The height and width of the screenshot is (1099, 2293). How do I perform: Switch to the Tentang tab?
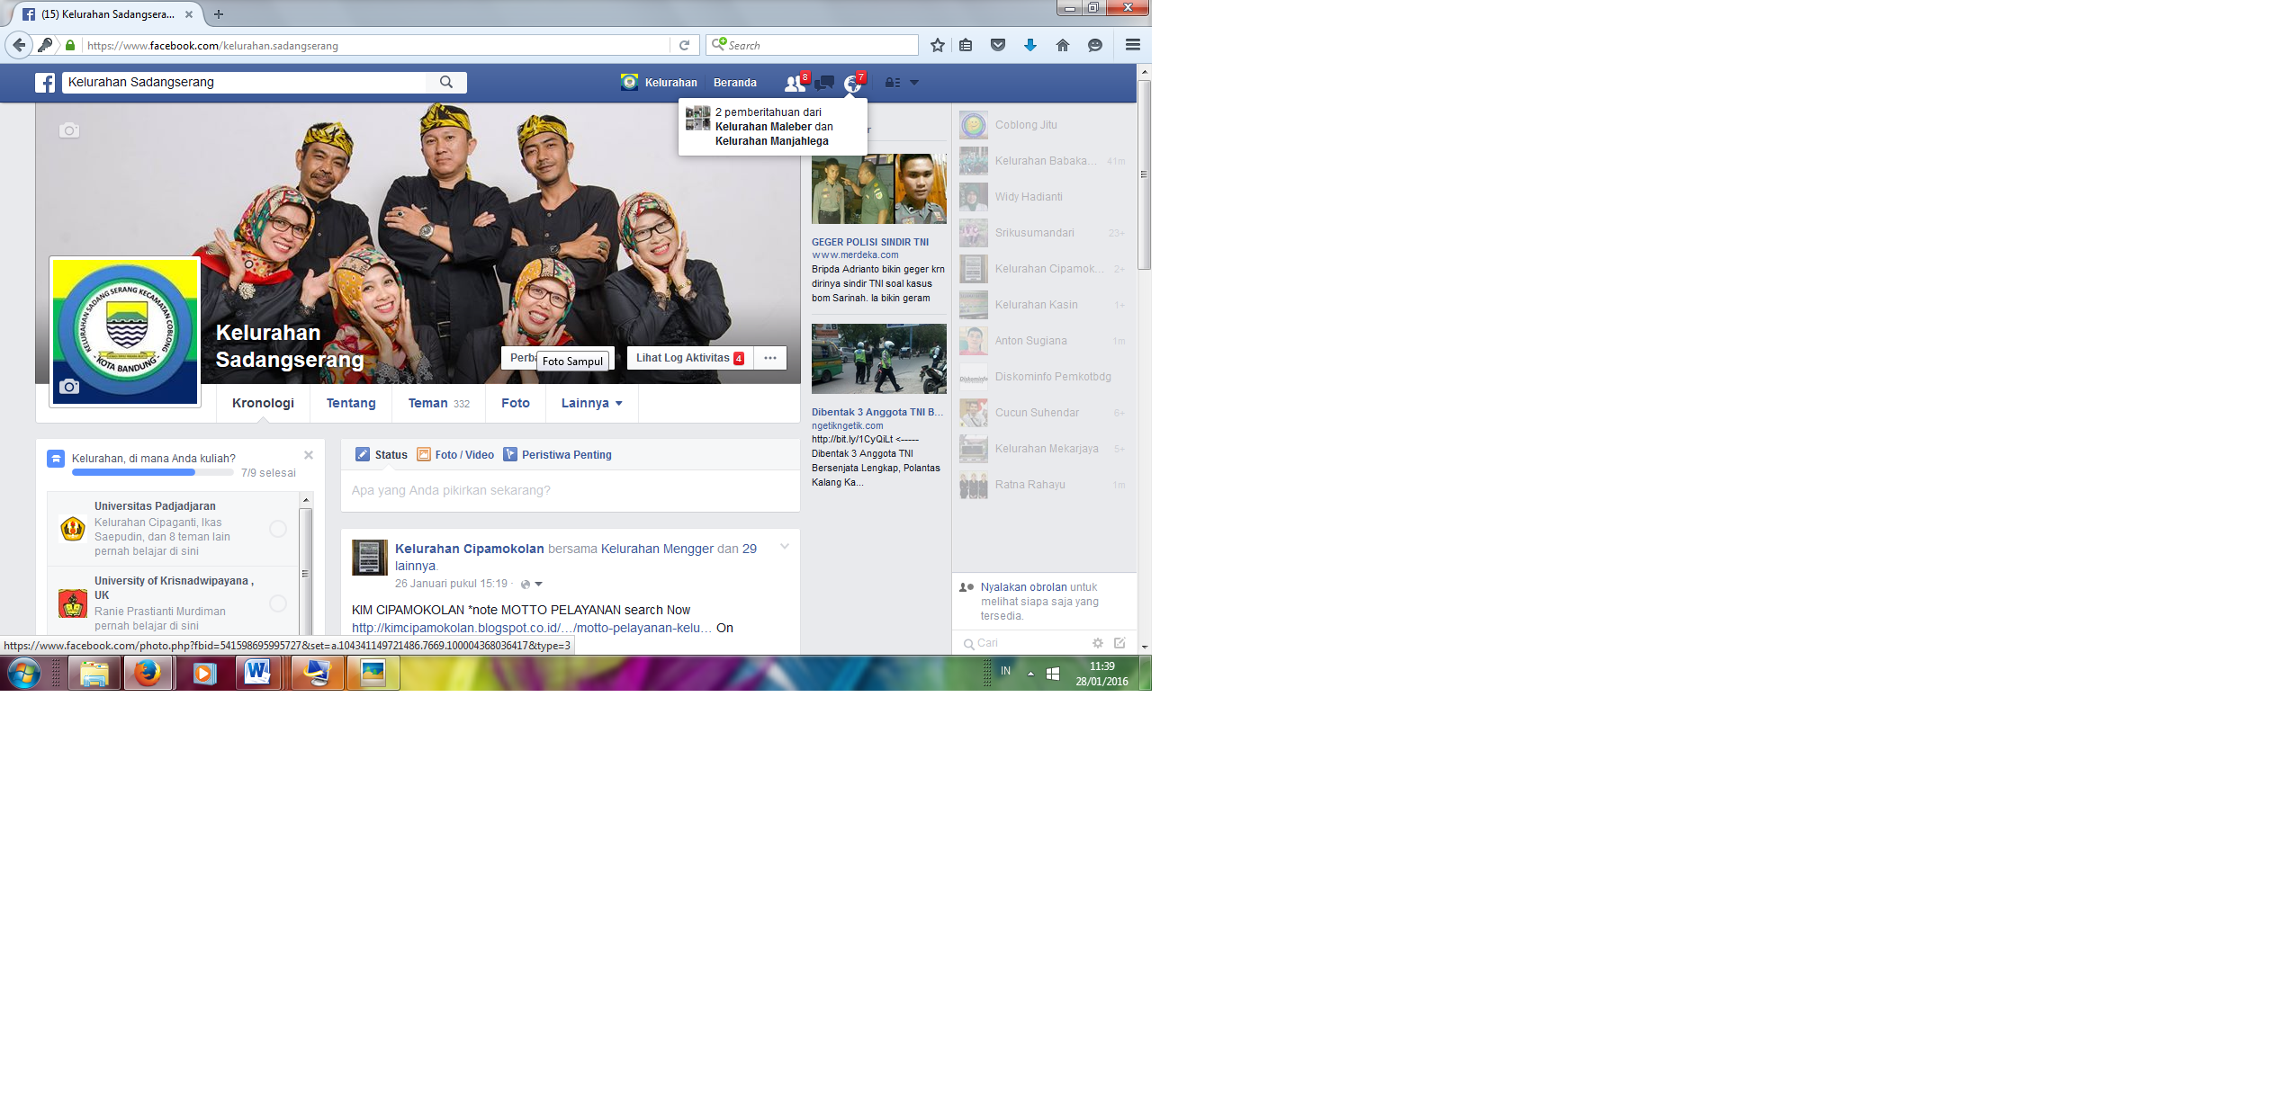click(x=350, y=403)
